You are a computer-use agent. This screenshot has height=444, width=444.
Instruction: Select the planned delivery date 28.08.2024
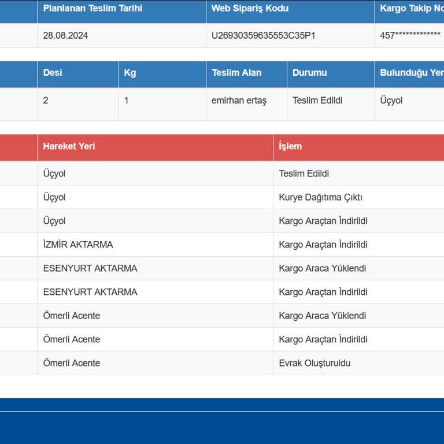(65, 35)
